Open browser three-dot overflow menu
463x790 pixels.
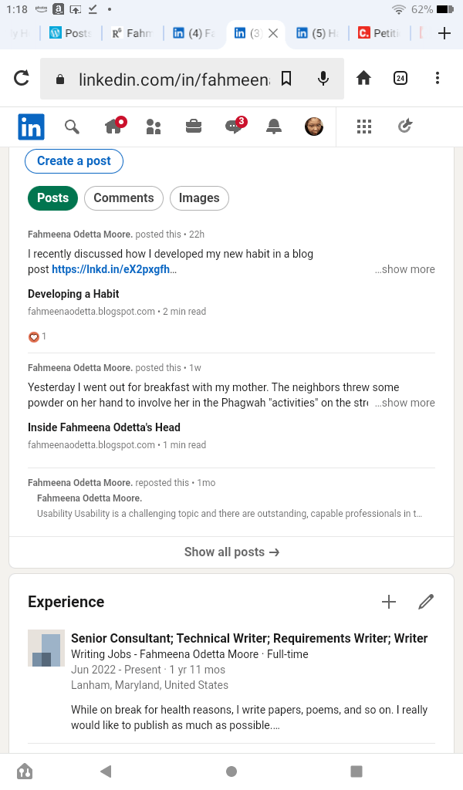point(438,78)
